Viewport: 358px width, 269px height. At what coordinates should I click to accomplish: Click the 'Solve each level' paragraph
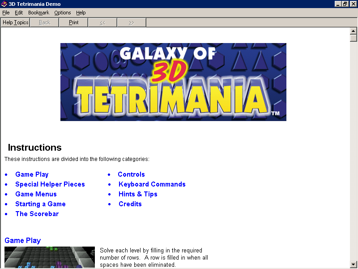(154, 257)
